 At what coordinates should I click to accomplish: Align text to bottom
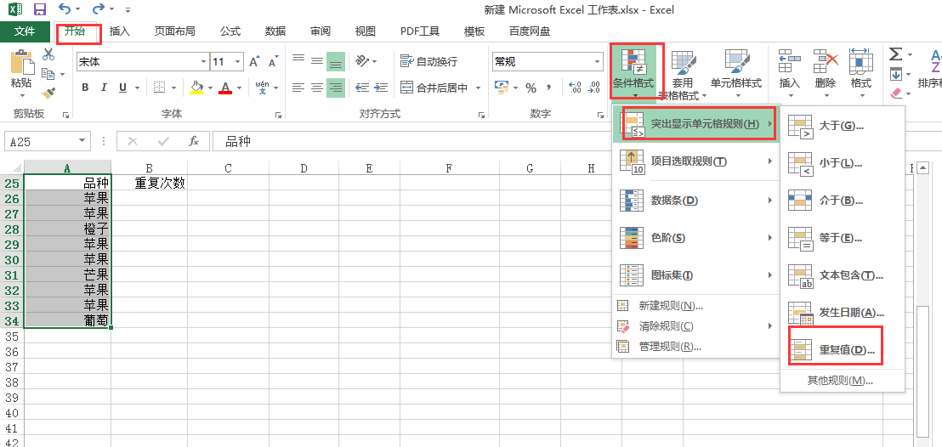pos(336,61)
